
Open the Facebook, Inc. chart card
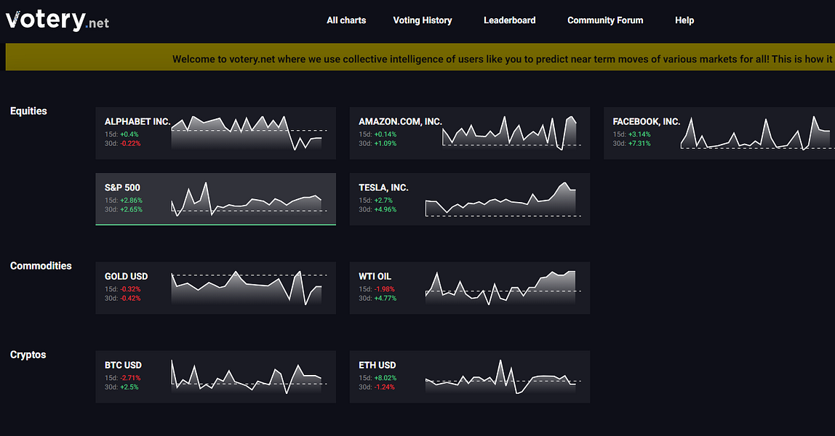(x=719, y=133)
